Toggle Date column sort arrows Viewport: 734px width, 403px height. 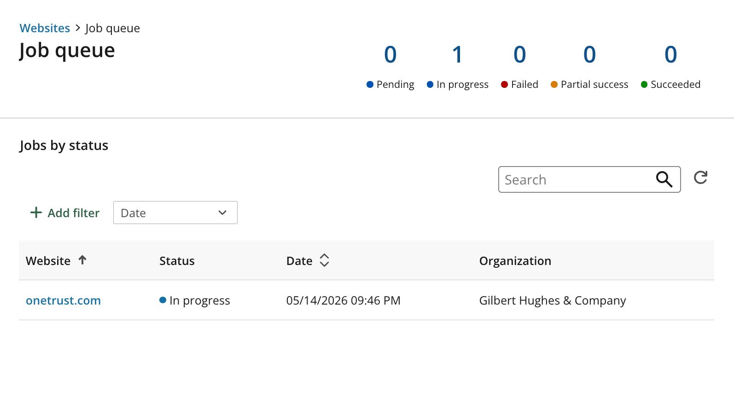click(324, 260)
